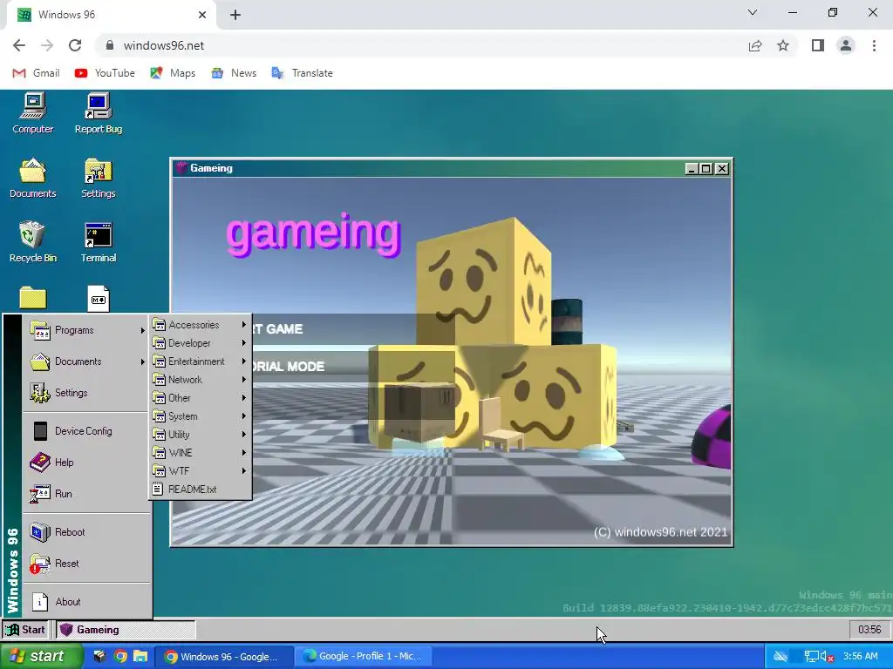Open Documents in the Start menu
The width and height of the screenshot is (893, 669).
tap(86, 362)
